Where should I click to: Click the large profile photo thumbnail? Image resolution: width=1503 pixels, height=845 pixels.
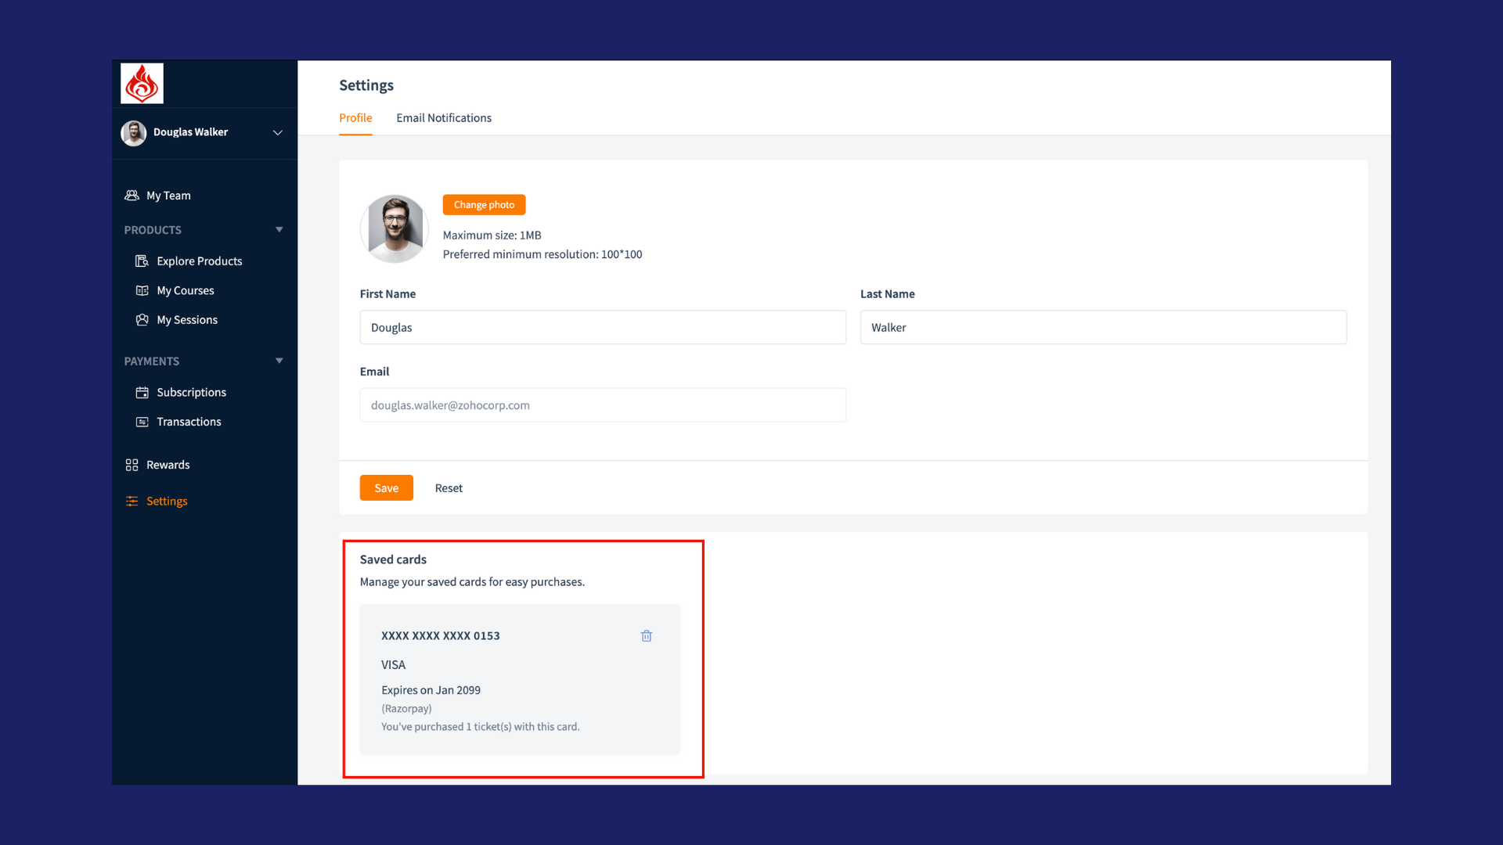(x=395, y=228)
